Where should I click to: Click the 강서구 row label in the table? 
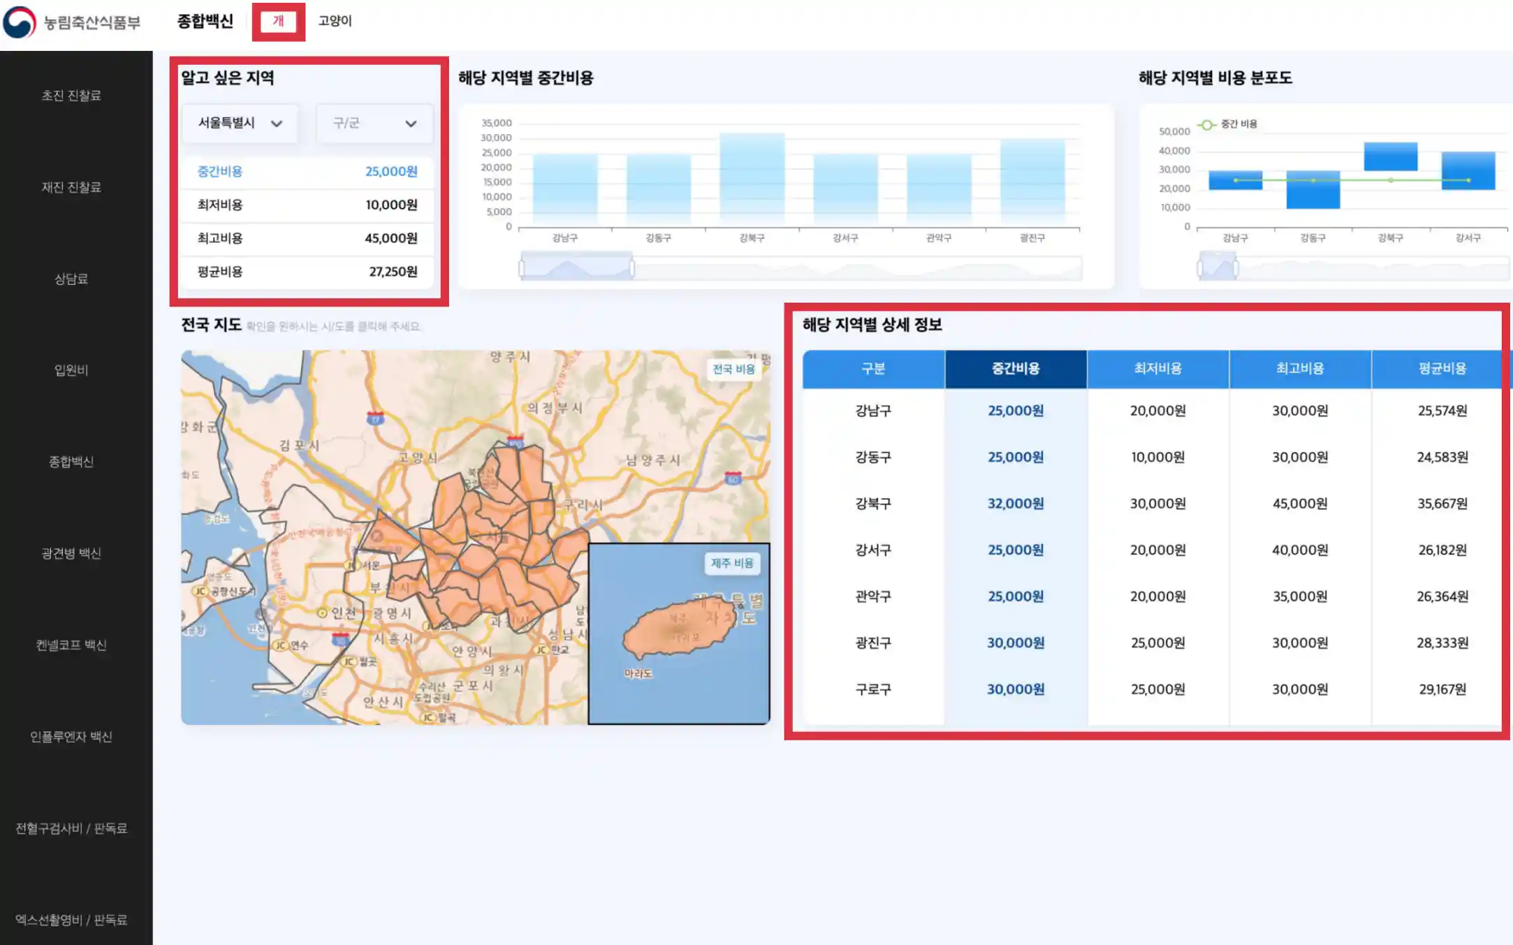873,550
